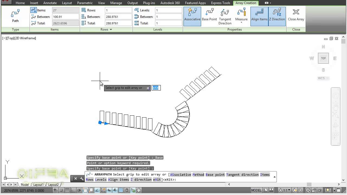The image size is (347, 195).
Task: Choose the Method command line option
Action: 198,175
